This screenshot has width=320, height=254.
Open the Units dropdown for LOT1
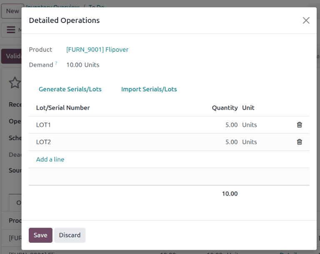tap(250, 125)
